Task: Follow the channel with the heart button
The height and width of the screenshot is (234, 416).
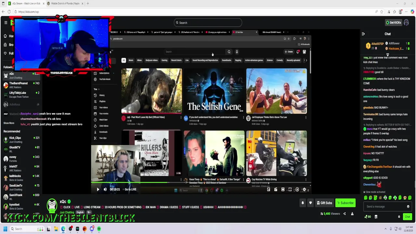Action: 310,203
